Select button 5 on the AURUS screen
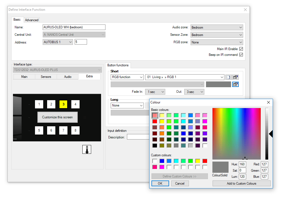This screenshot has height=197, width=282. click(39, 130)
